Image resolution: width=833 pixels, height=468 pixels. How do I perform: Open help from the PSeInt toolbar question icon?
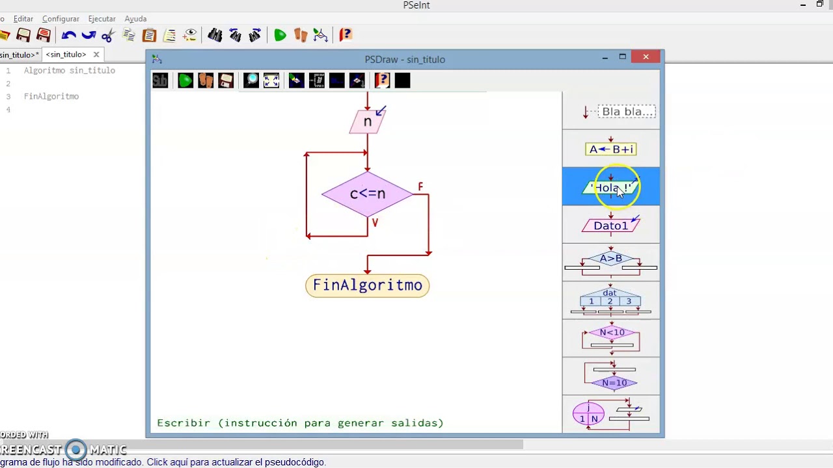pyautogui.click(x=345, y=35)
